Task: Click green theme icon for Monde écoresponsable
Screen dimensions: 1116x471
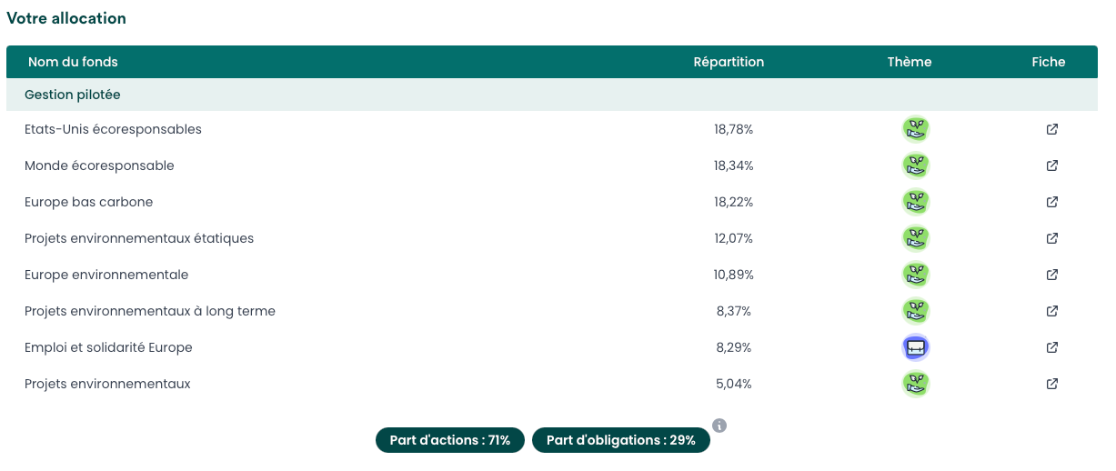Action: (916, 165)
